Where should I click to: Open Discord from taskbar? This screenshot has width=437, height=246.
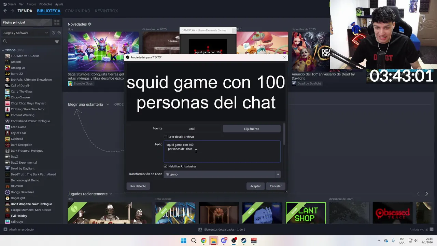click(x=224, y=241)
